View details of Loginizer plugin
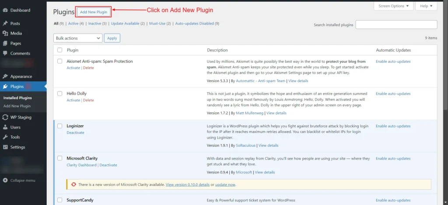The image size is (448, 205). coord(268,146)
